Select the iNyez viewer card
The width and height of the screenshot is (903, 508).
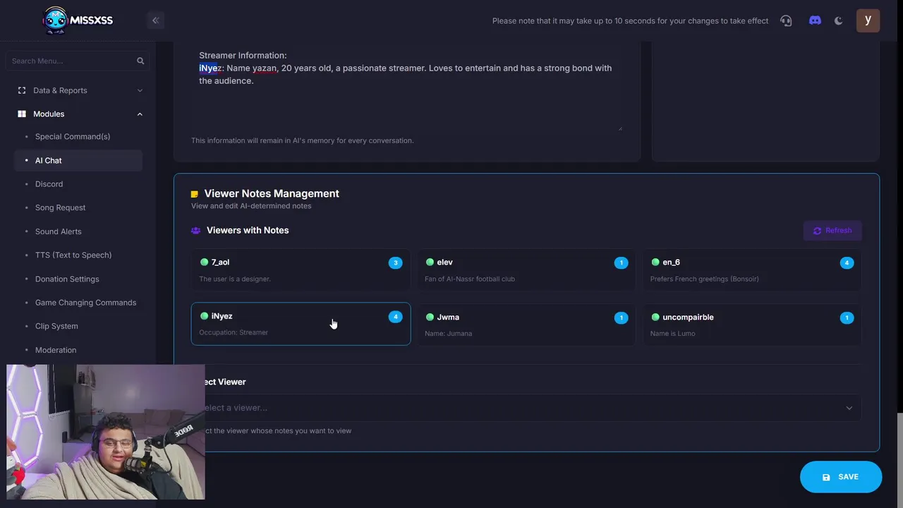point(301,324)
